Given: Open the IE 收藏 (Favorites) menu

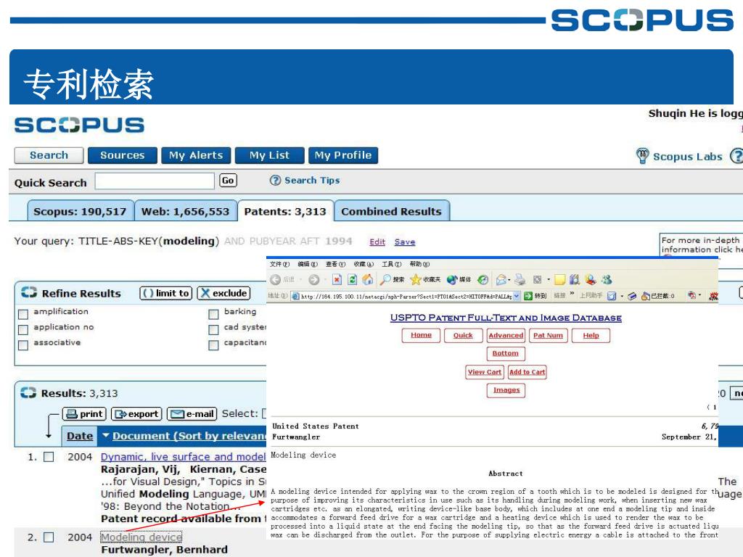Looking at the screenshot, I should click(364, 264).
